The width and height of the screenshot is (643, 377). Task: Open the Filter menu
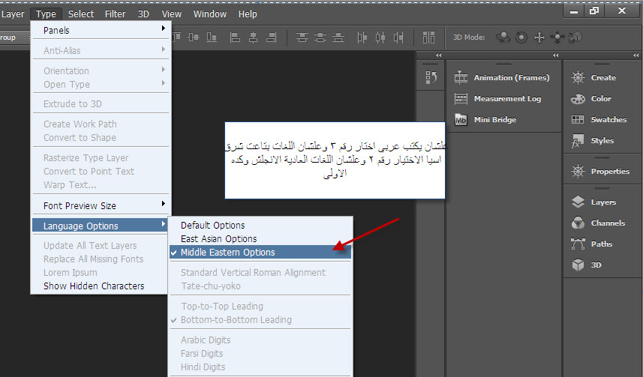115,13
